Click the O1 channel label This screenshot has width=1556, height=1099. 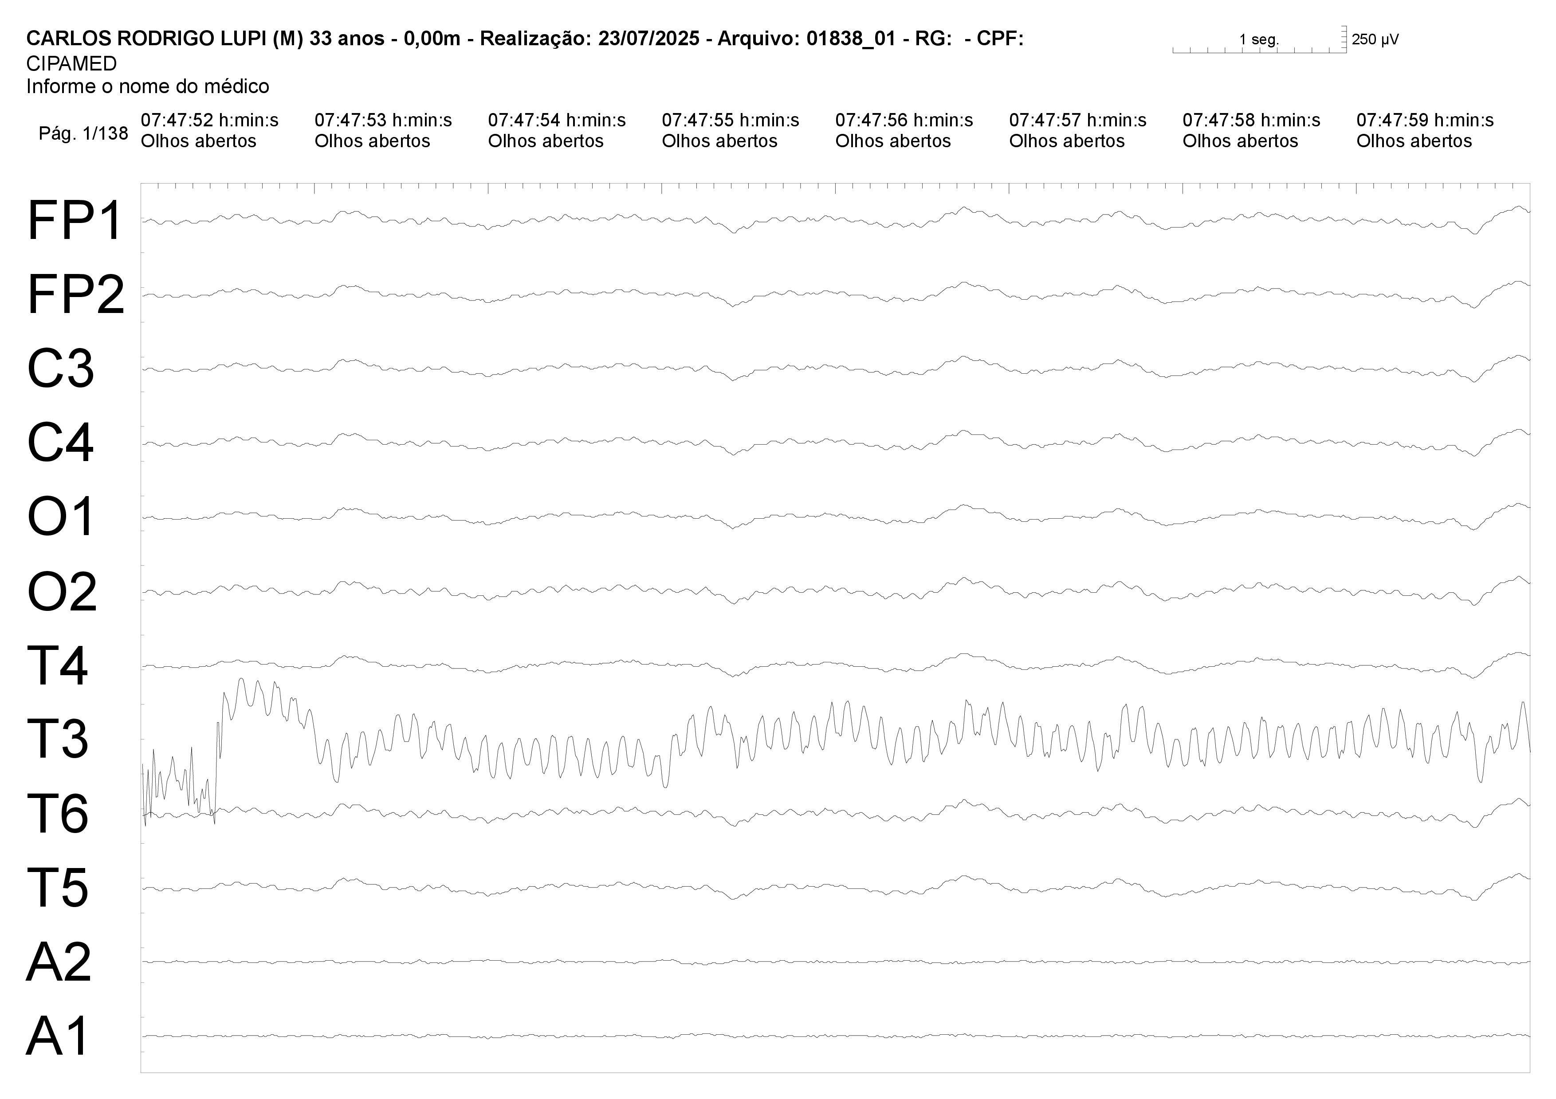point(60,516)
